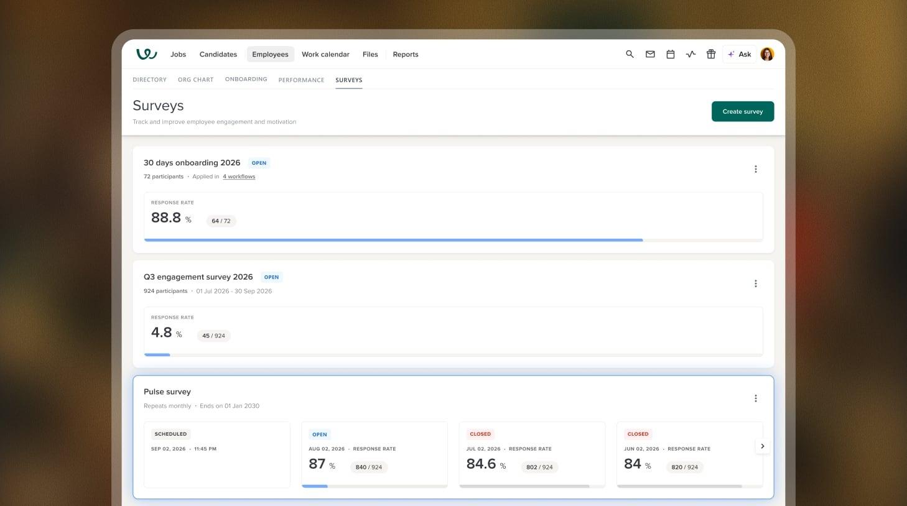Follow the 4 workflows link

239,177
